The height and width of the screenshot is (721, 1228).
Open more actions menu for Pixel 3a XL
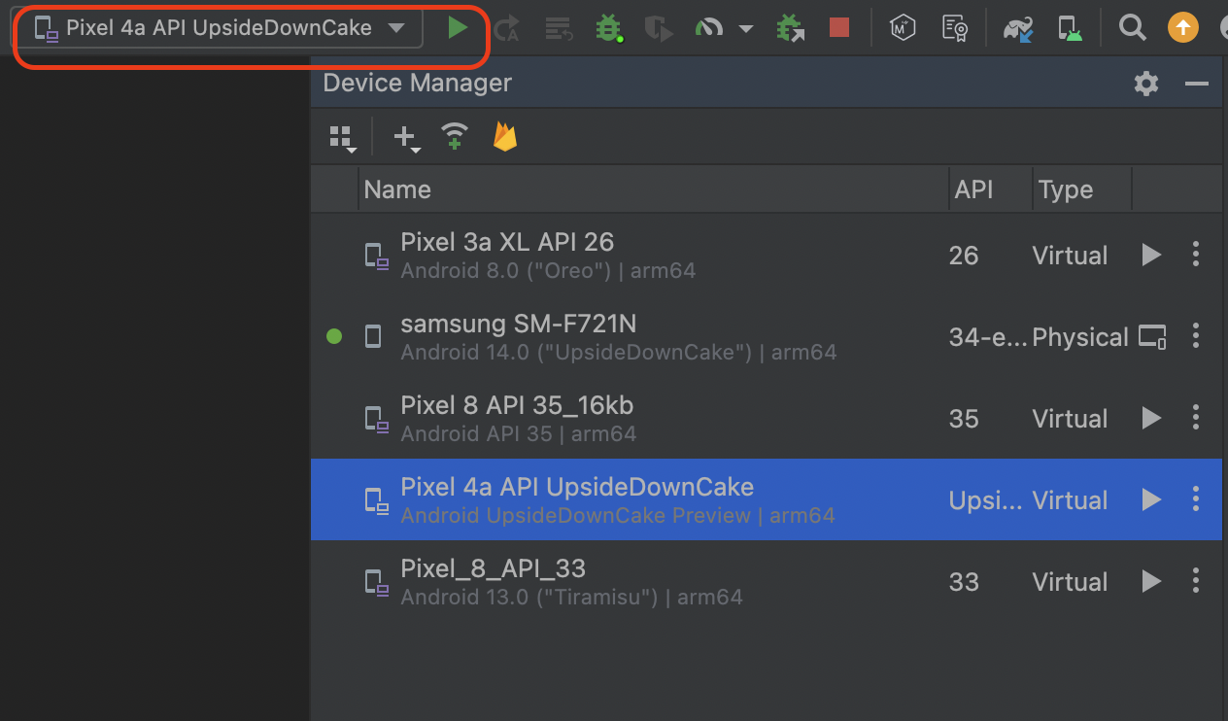pyautogui.click(x=1196, y=256)
